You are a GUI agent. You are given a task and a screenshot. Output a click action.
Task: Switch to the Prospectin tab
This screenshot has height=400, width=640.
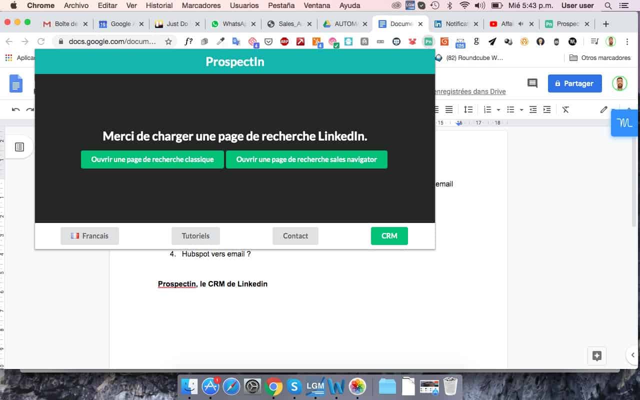tap(568, 23)
